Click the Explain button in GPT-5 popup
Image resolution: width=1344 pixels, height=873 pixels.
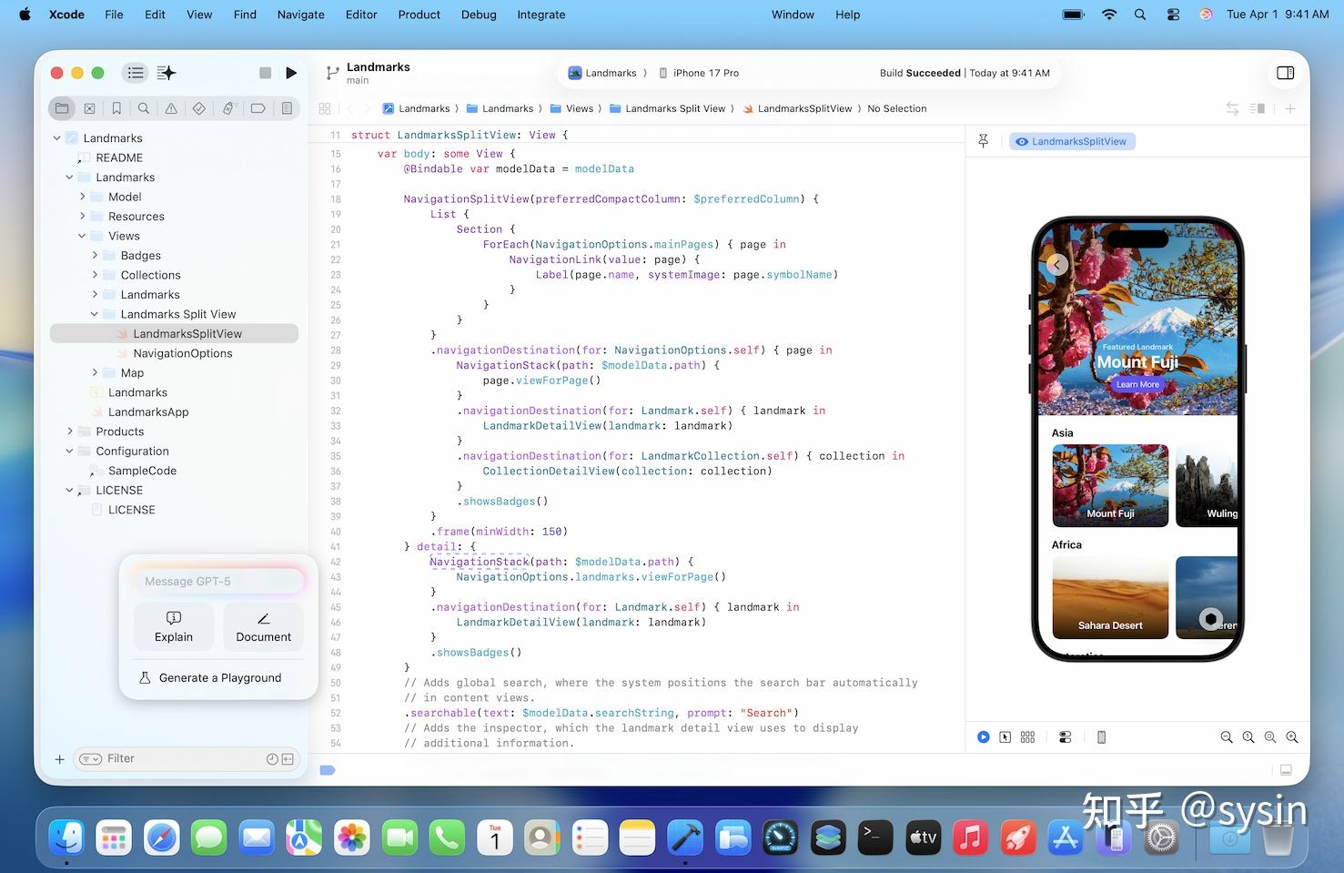pos(173,626)
